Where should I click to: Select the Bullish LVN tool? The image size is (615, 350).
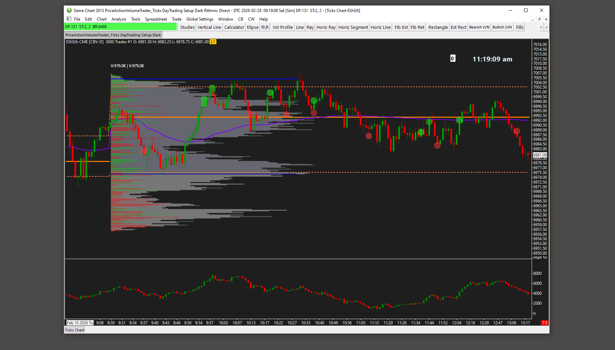(x=502, y=27)
